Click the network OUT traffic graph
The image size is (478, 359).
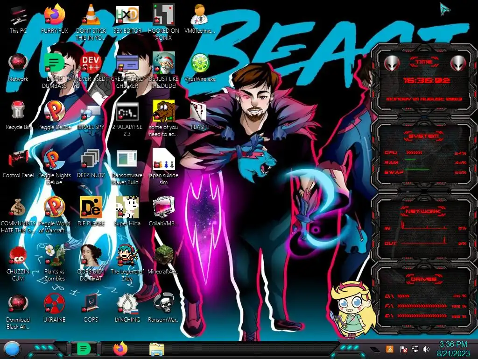click(424, 241)
